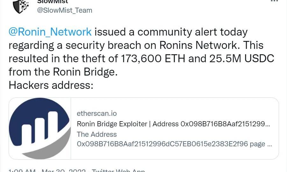Click the 'Hackers address:' text line
This screenshot has width=287, height=172.
pos(51,85)
